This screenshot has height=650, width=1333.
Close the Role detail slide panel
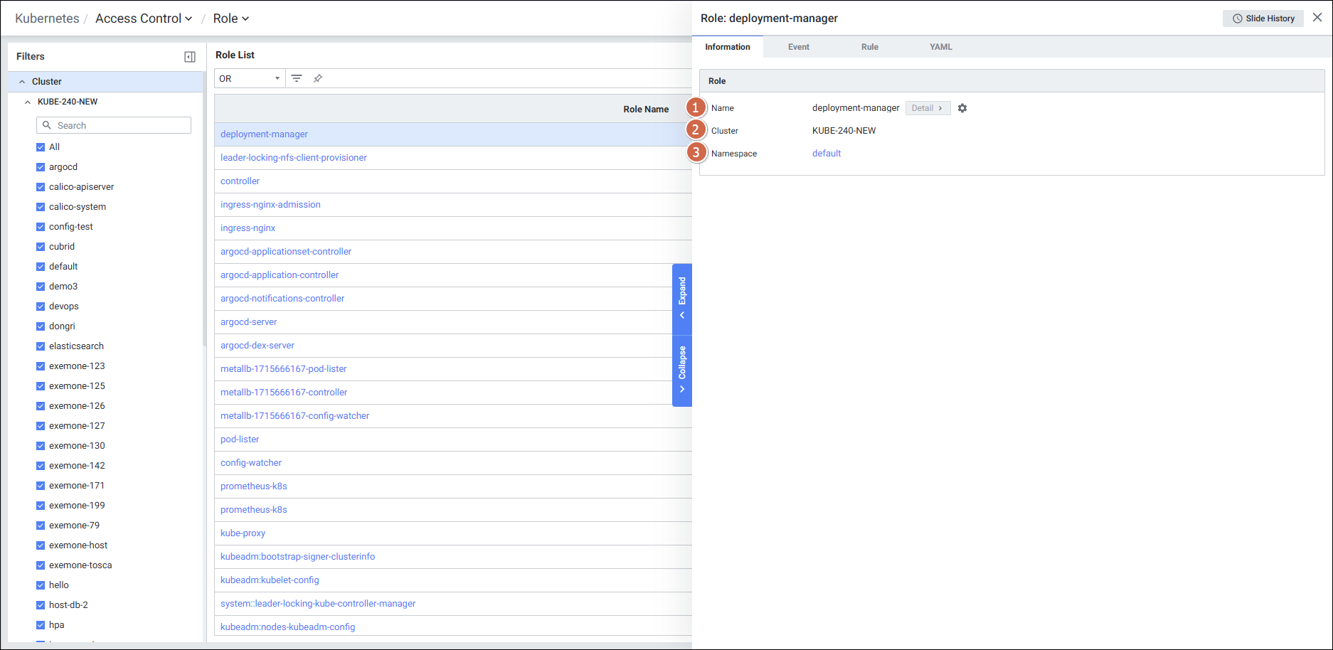coord(1317,18)
